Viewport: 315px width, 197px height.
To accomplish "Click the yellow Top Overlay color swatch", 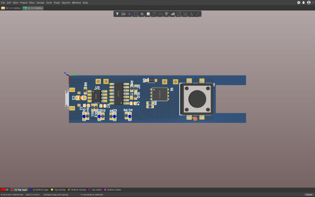I will click(x=52, y=190).
